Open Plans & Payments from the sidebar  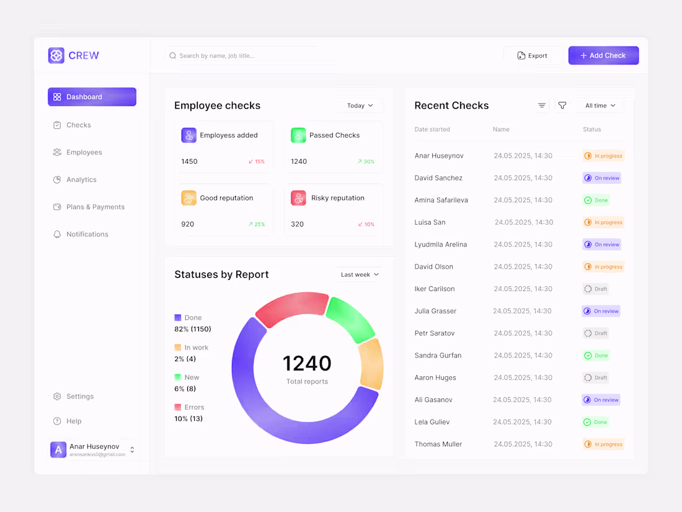pos(58,207)
